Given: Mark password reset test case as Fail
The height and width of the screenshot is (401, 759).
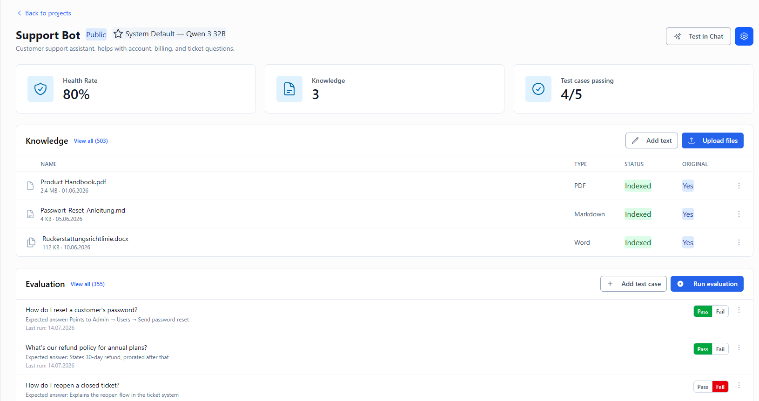Looking at the screenshot, I should (x=720, y=312).
